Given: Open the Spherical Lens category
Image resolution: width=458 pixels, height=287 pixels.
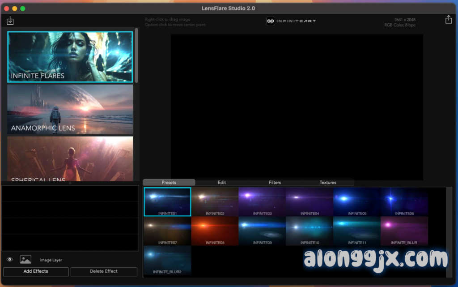Looking at the screenshot, I should 70,159.
